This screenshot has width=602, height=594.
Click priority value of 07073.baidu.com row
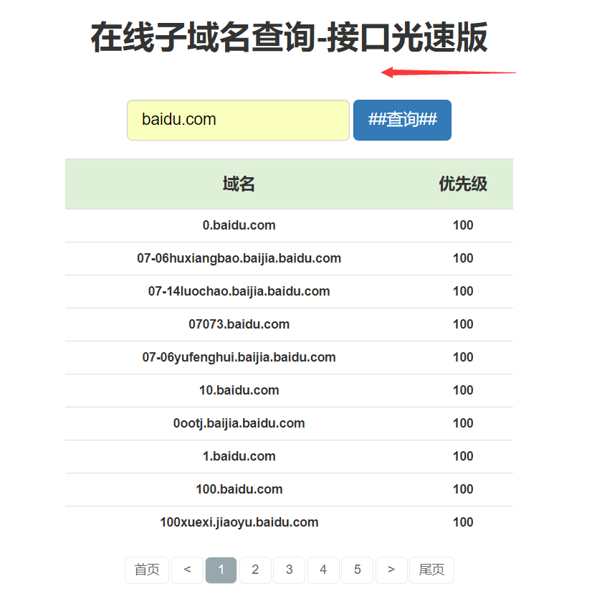point(463,324)
